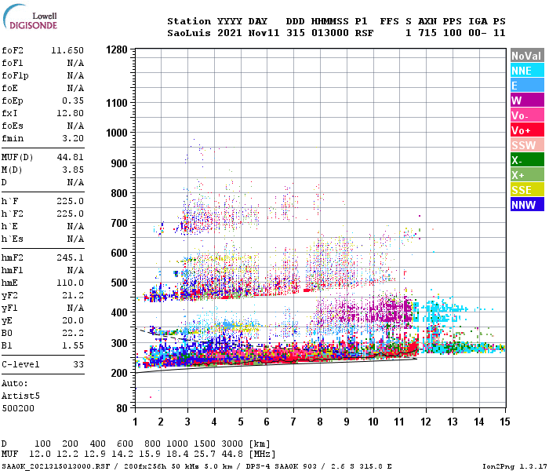The height and width of the screenshot is (471, 549).
Task: Click the 2021 year value in header
Action: coord(229,33)
